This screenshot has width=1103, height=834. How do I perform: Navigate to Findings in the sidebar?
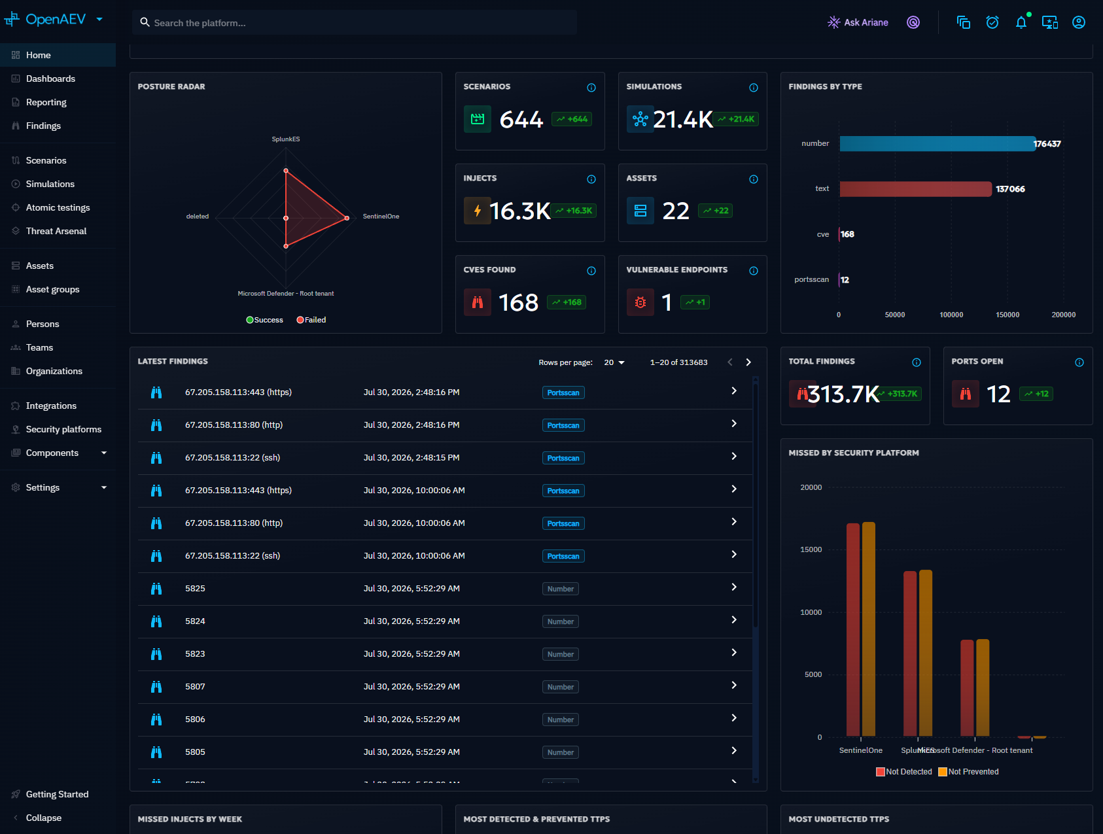tap(58, 126)
